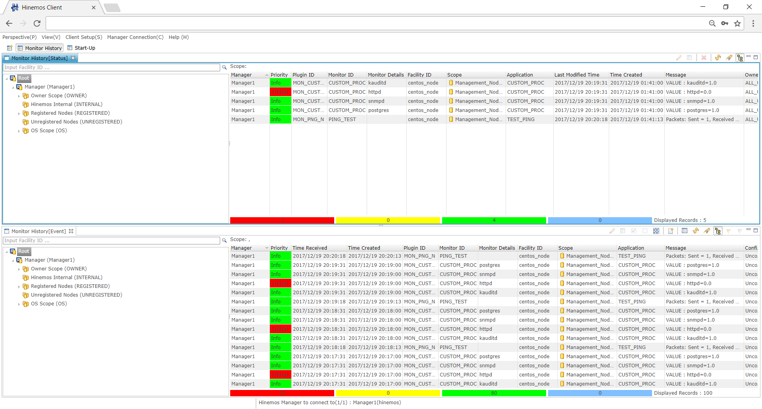Viewport: 762px width, 409px height.
Task: Click the pencil comment icon in the Event toolbar
Action: pos(612,231)
